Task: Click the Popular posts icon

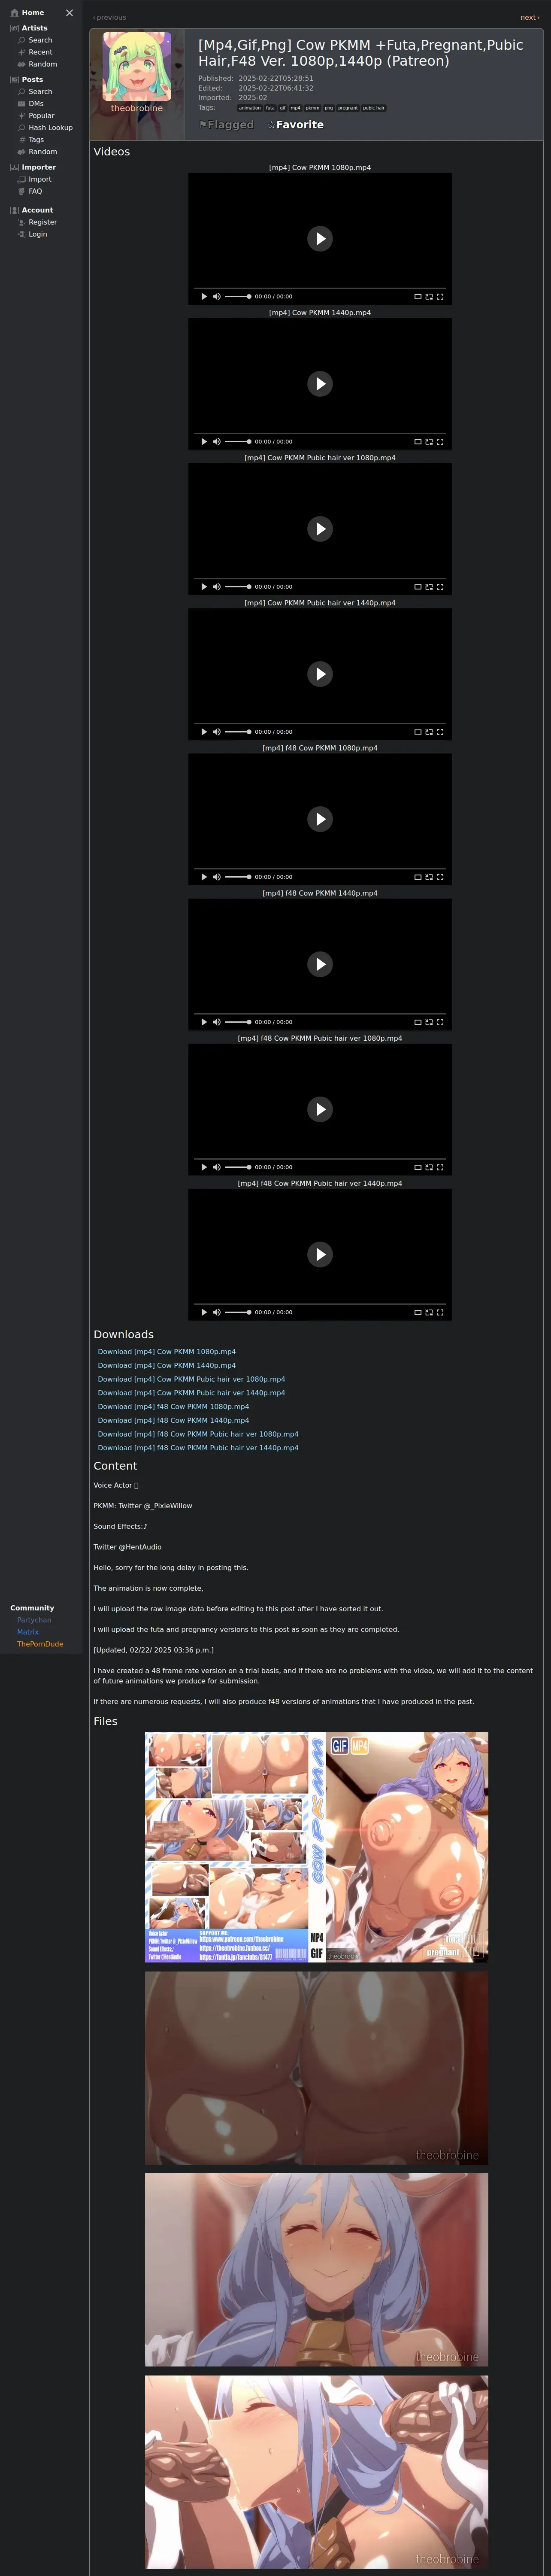Action: [22, 116]
